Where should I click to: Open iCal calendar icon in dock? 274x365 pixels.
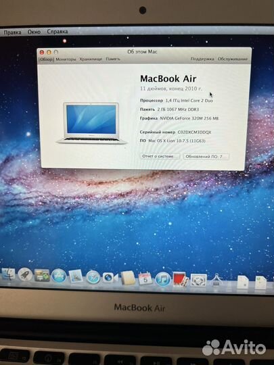145,278
